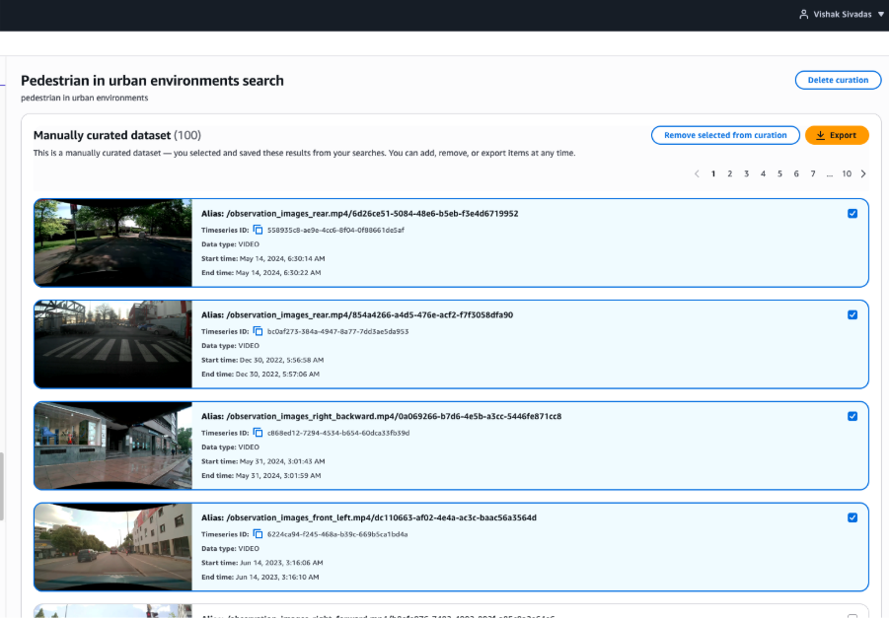This screenshot has width=889, height=618.
Task: Click Start time May 31, 2024, 3:01:43 AM
Action: (263, 461)
